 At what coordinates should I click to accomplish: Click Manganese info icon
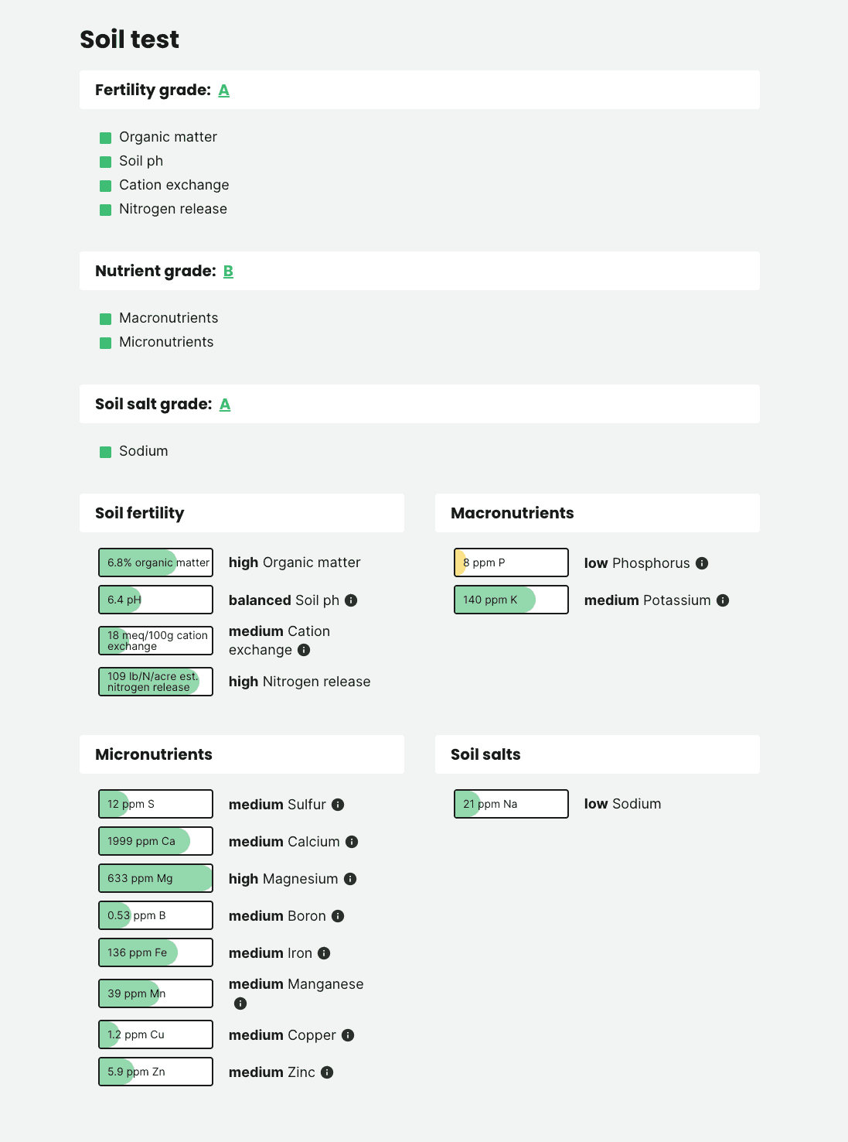coord(240,1004)
